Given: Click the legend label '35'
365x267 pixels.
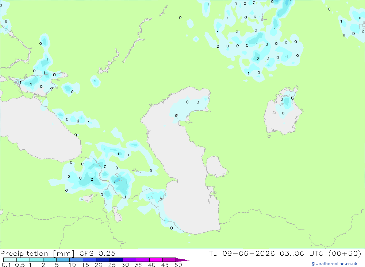Looking at the screenshot, I should pyautogui.click(x=138, y=265).
